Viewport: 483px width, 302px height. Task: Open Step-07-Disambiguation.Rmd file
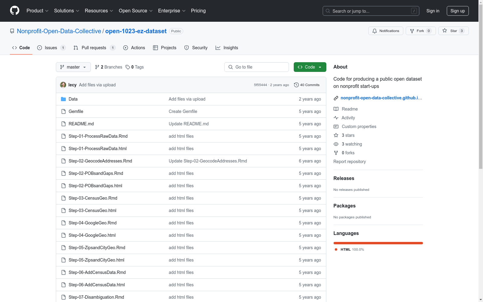(x=96, y=297)
